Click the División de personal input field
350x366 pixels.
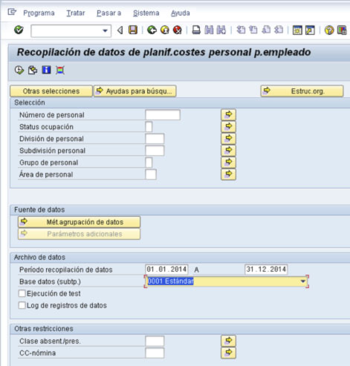click(x=155, y=139)
